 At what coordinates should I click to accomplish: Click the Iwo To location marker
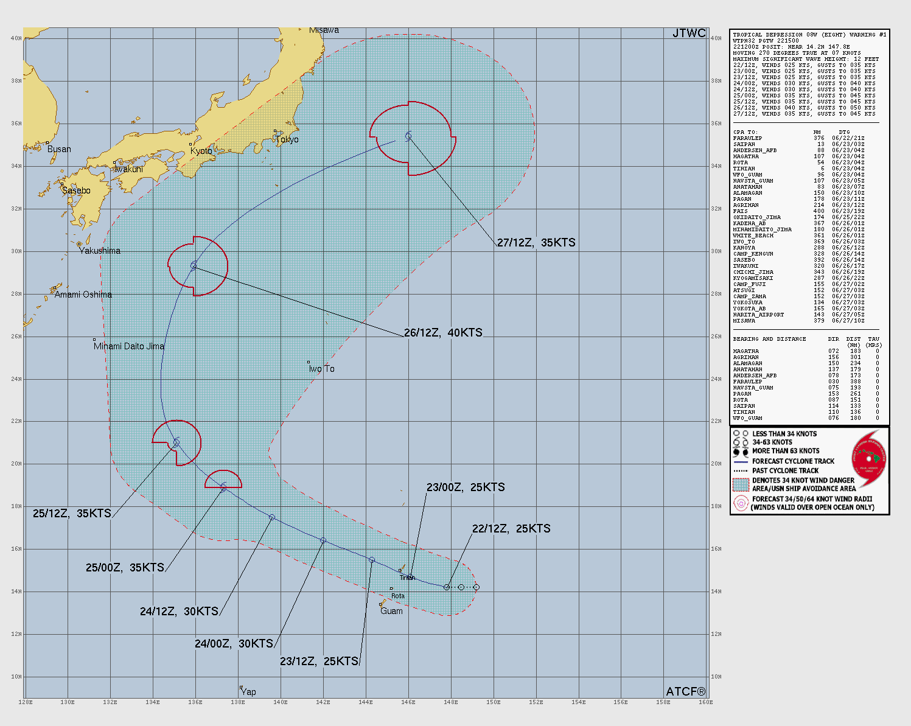[309, 362]
